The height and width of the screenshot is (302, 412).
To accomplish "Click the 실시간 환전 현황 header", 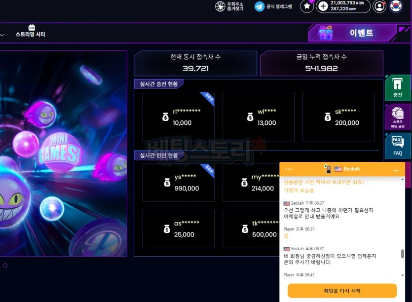I will [159, 155].
